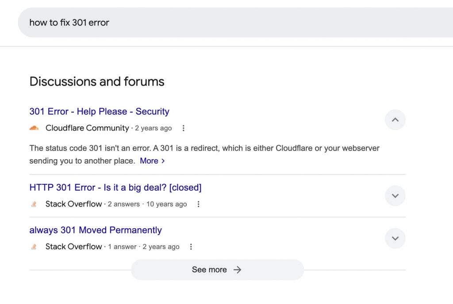453x304 pixels.
Task: Open three-dot menu for "always 301" result
Action: pyautogui.click(x=191, y=247)
